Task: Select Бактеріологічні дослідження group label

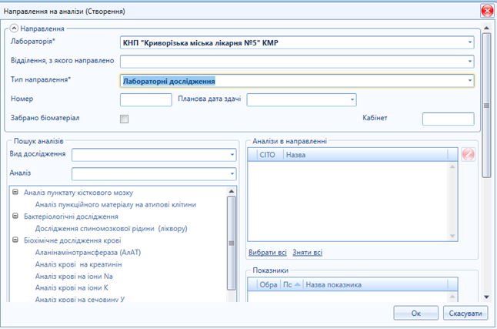Action: tap(71, 217)
